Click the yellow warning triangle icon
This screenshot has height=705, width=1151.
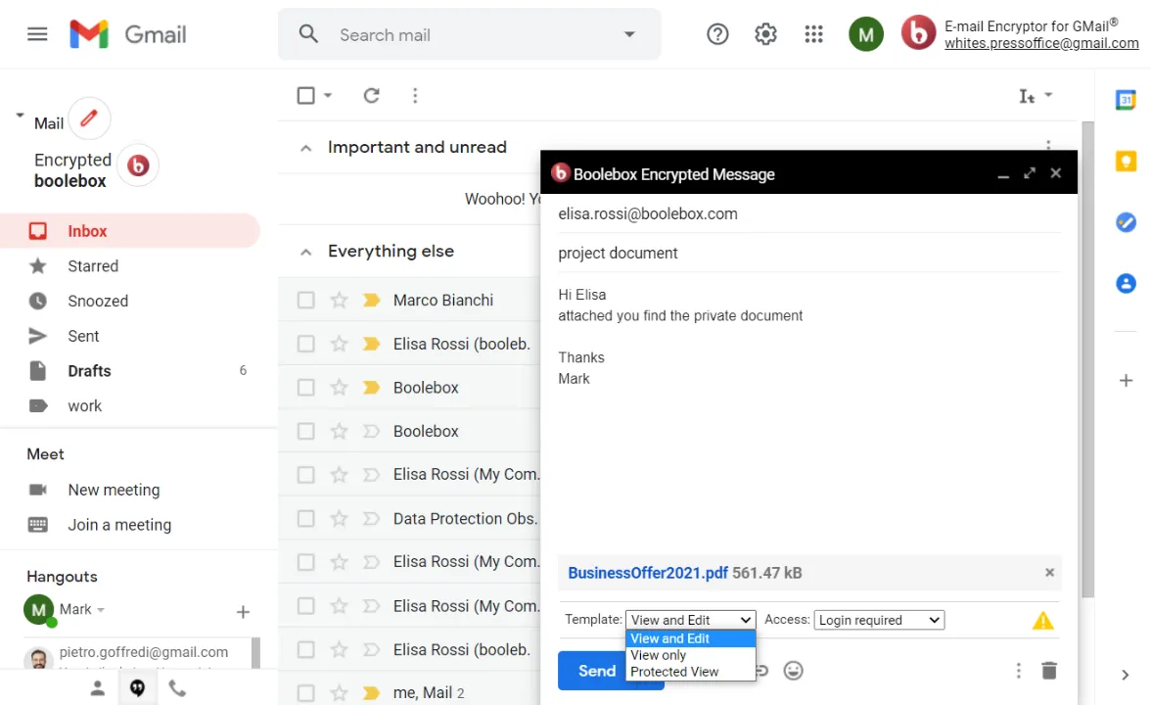coord(1042,621)
